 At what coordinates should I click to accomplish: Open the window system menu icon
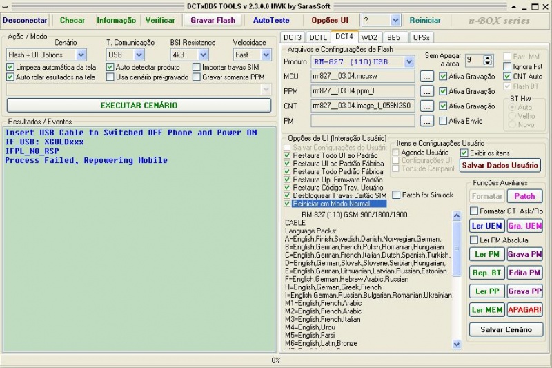click(x=5, y=6)
